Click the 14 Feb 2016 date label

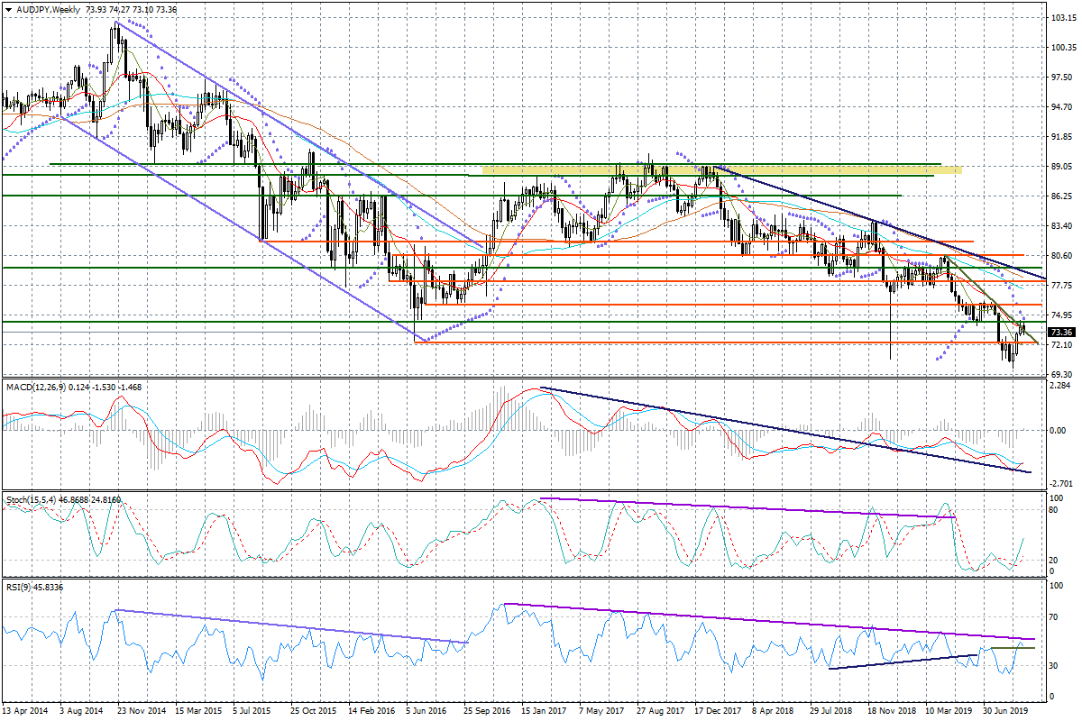(371, 710)
